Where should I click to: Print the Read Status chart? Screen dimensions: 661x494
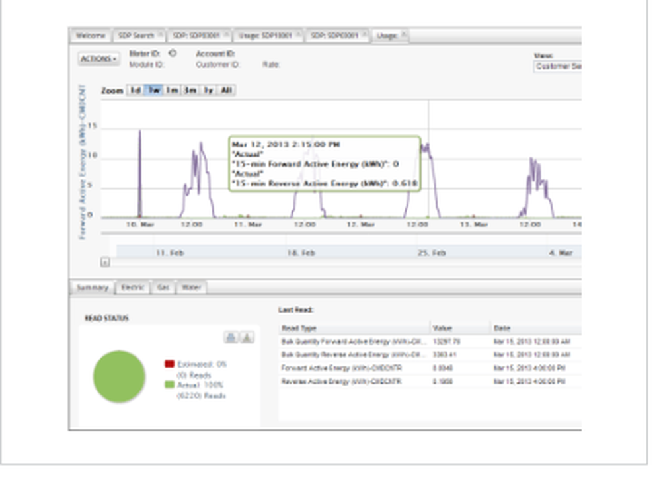tap(231, 337)
